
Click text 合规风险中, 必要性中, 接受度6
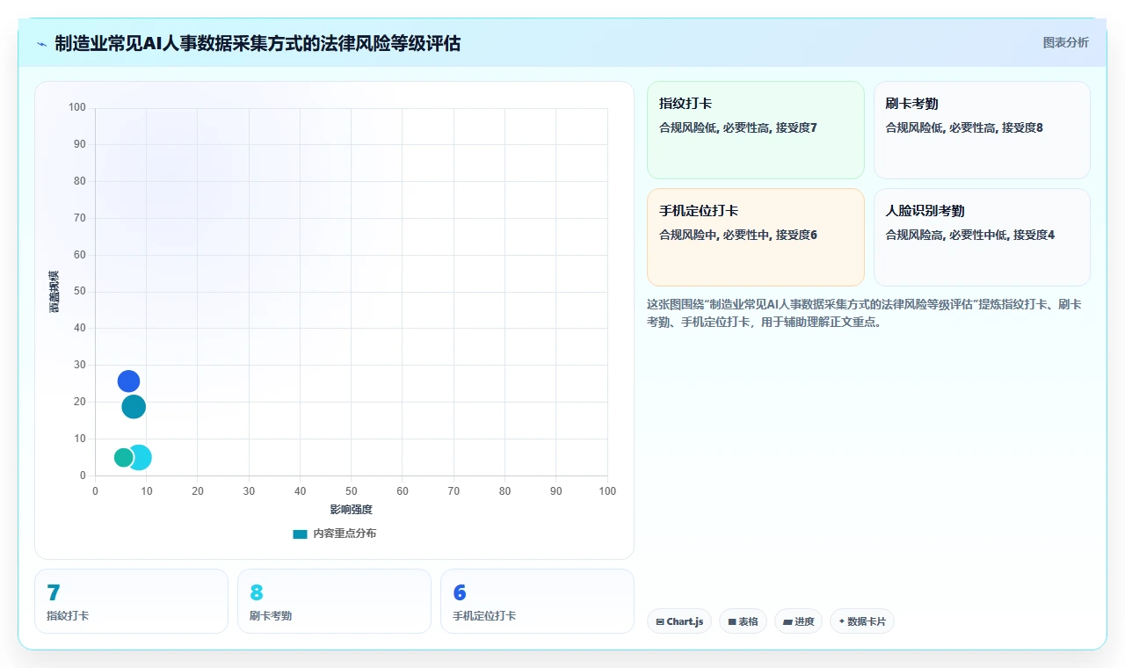(x=738, y=236)
